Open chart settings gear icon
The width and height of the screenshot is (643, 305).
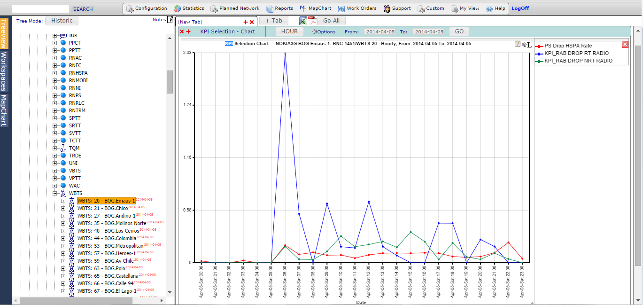click(x=524, y=44)
